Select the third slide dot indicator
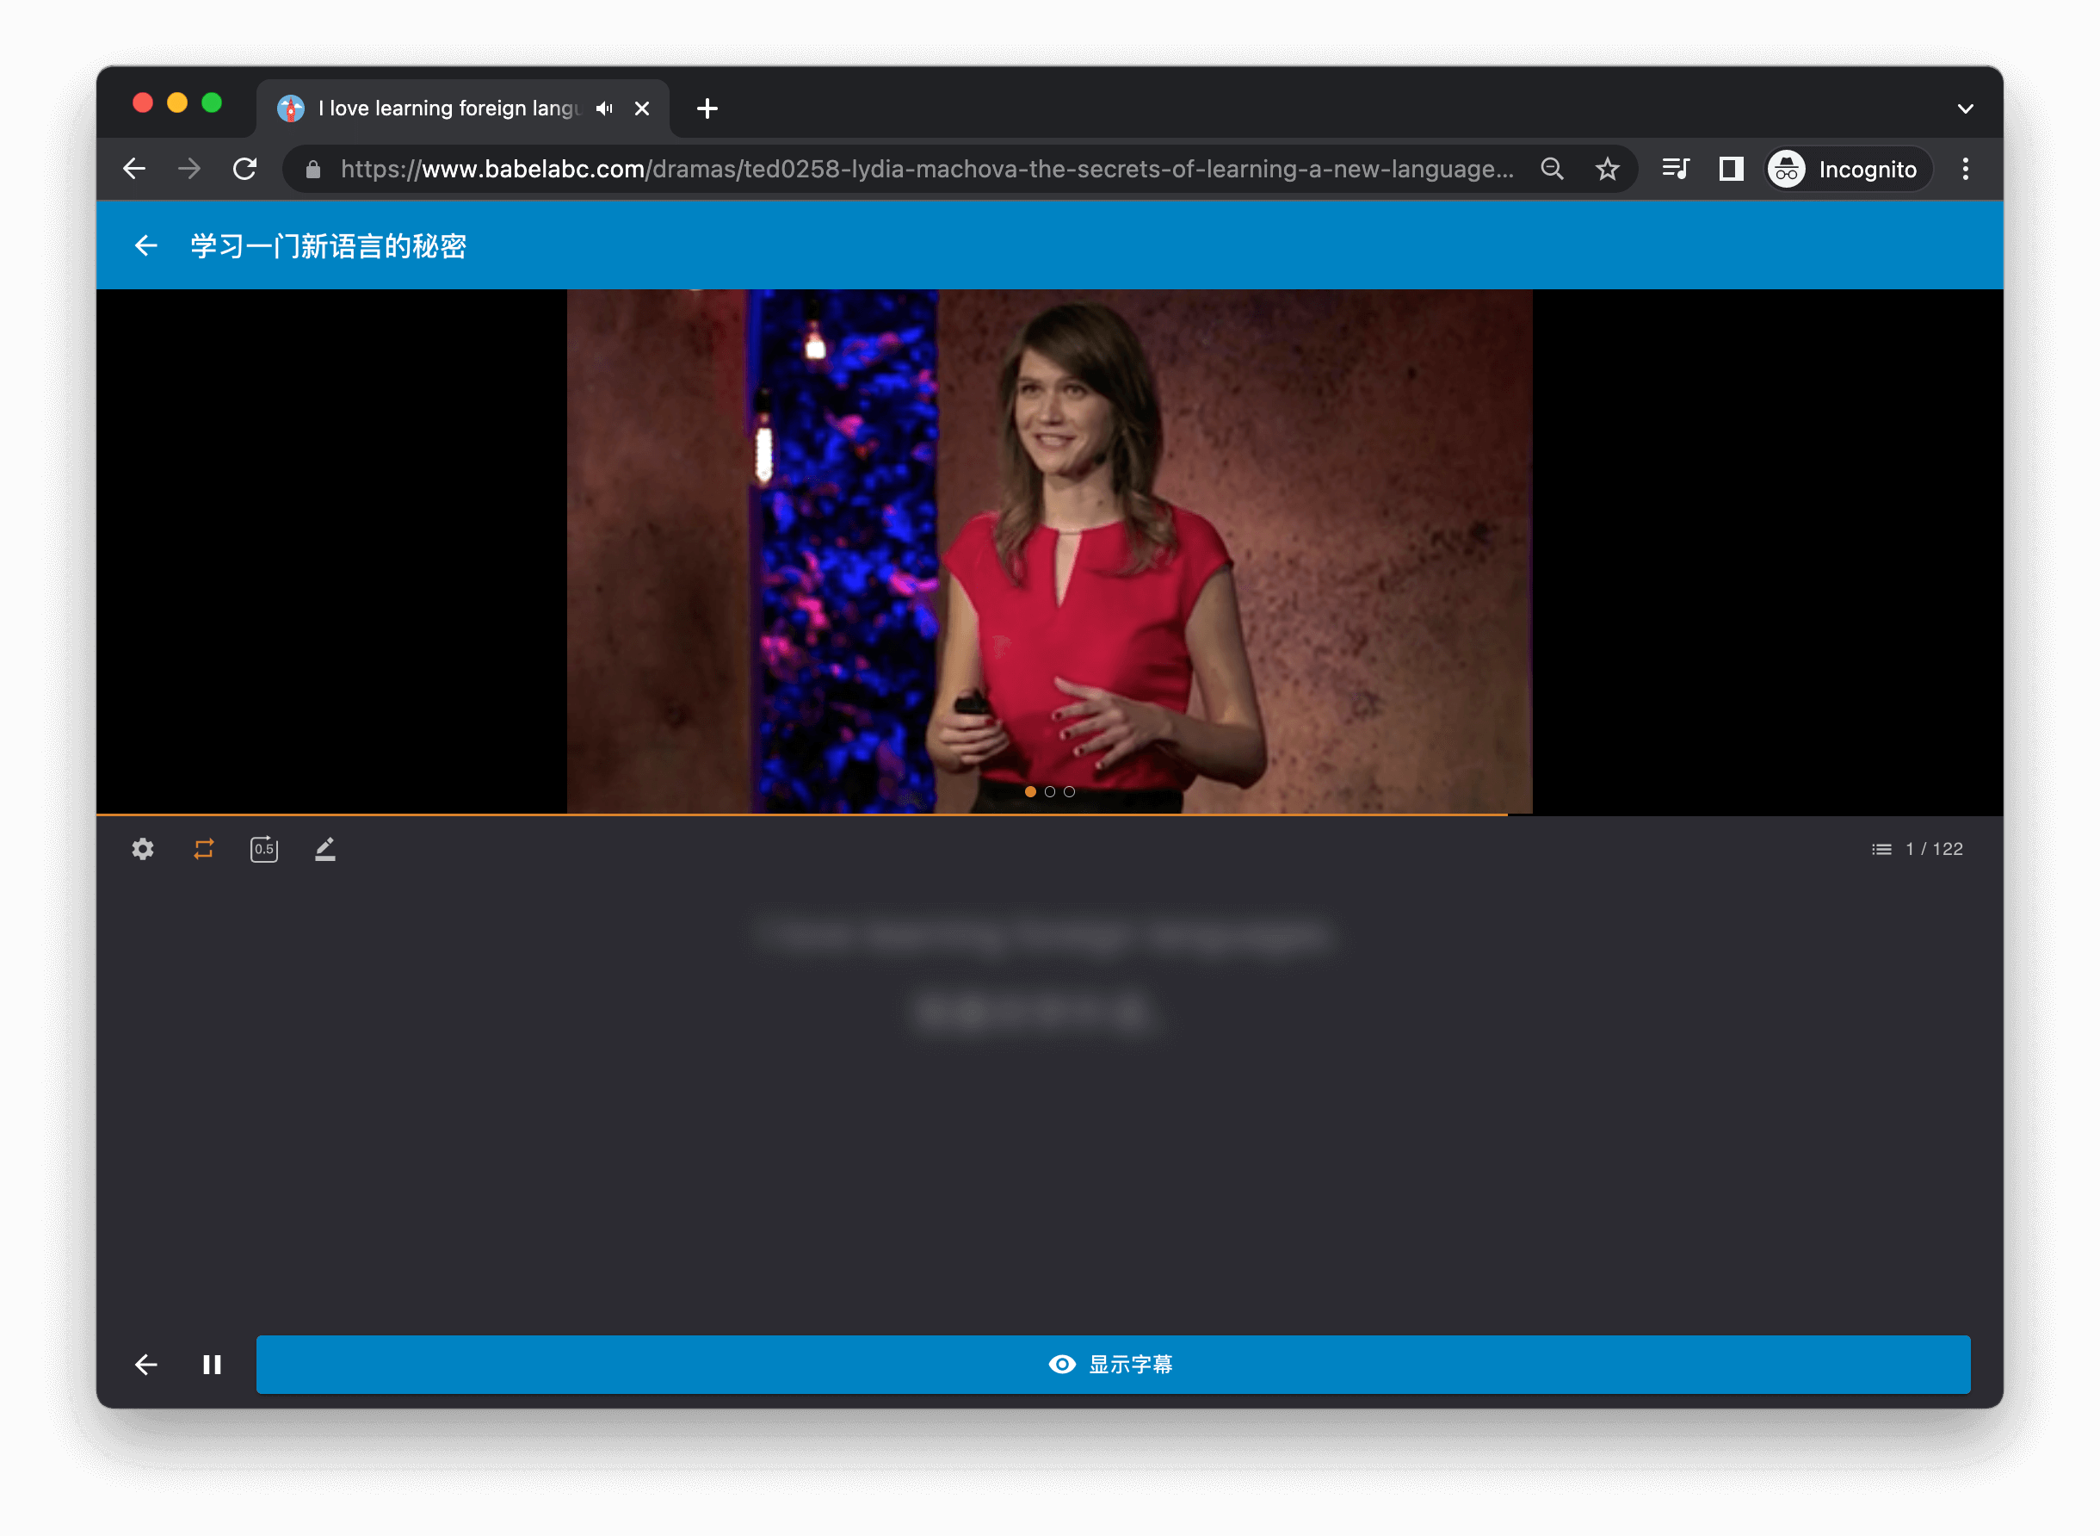Viewport: 2100px width, 1536px height. coord(1073,790)
